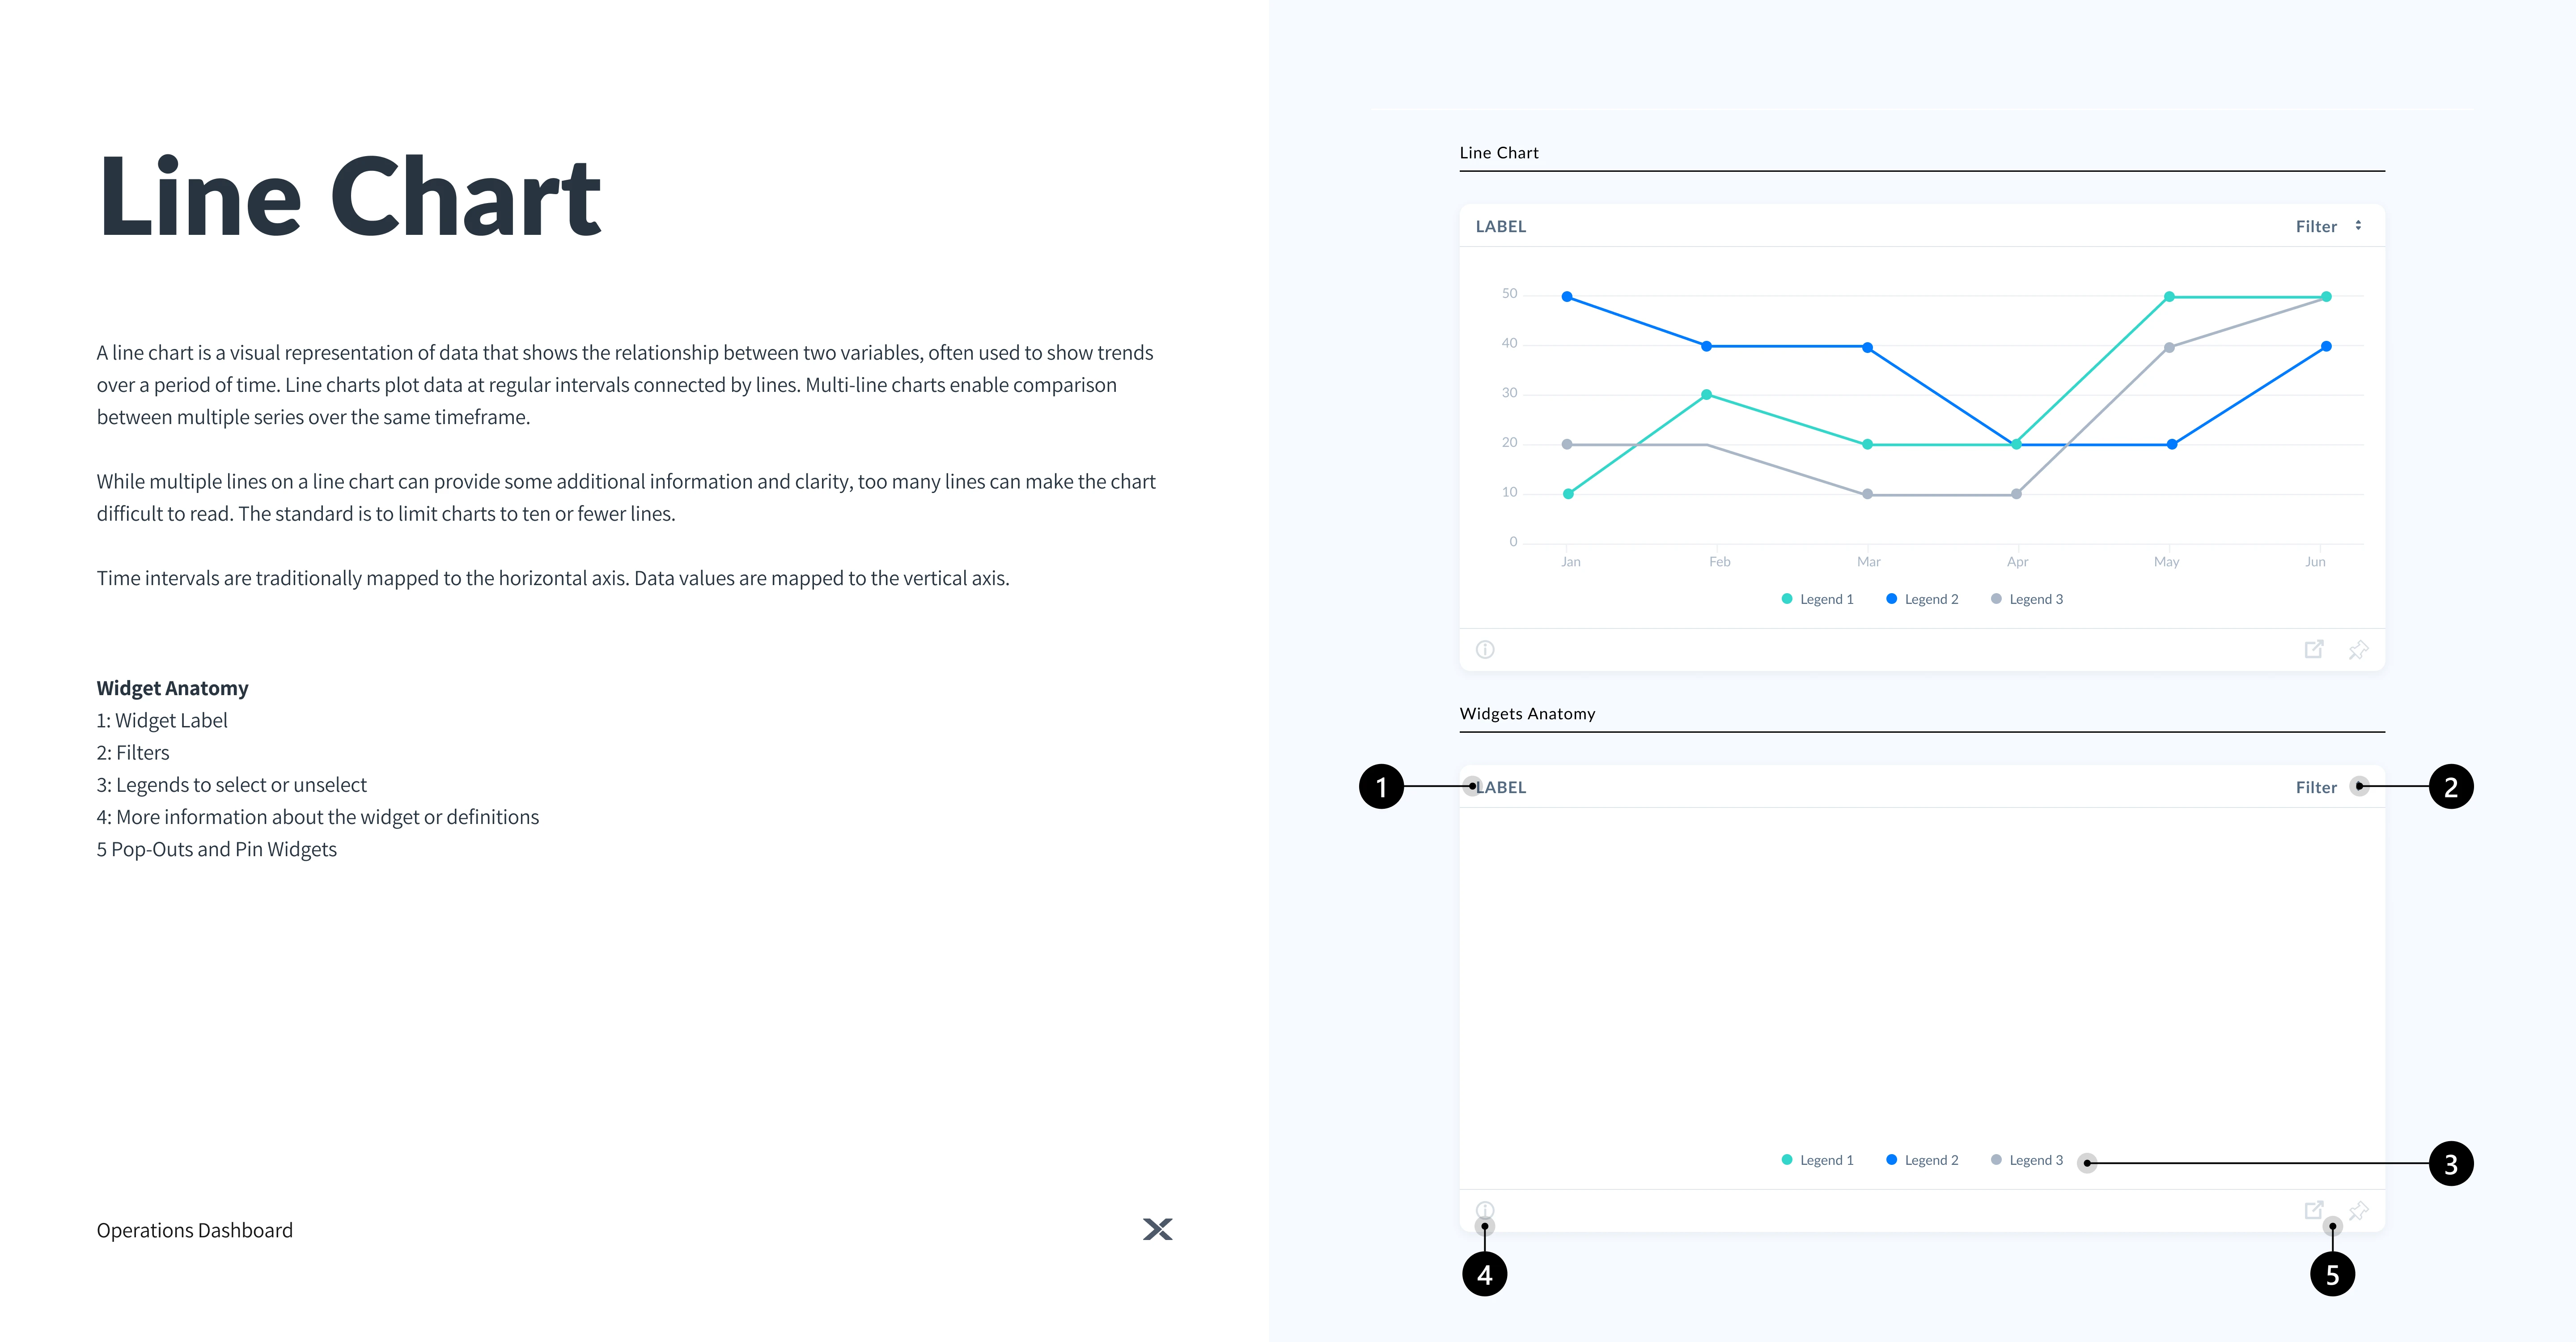
Task: Click annotation marker number 1
Action: (1381, 787)
